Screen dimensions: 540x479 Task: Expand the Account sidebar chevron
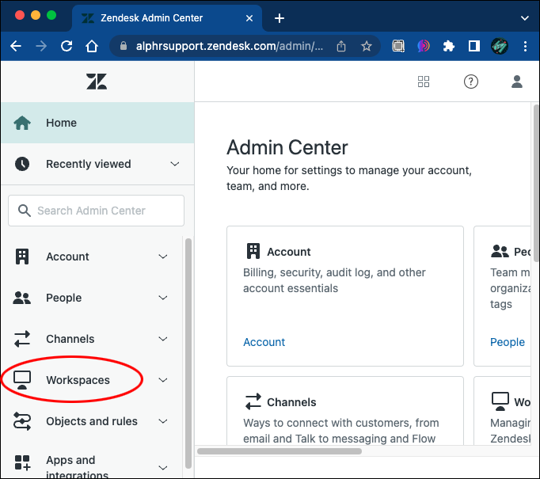point(163,257)
